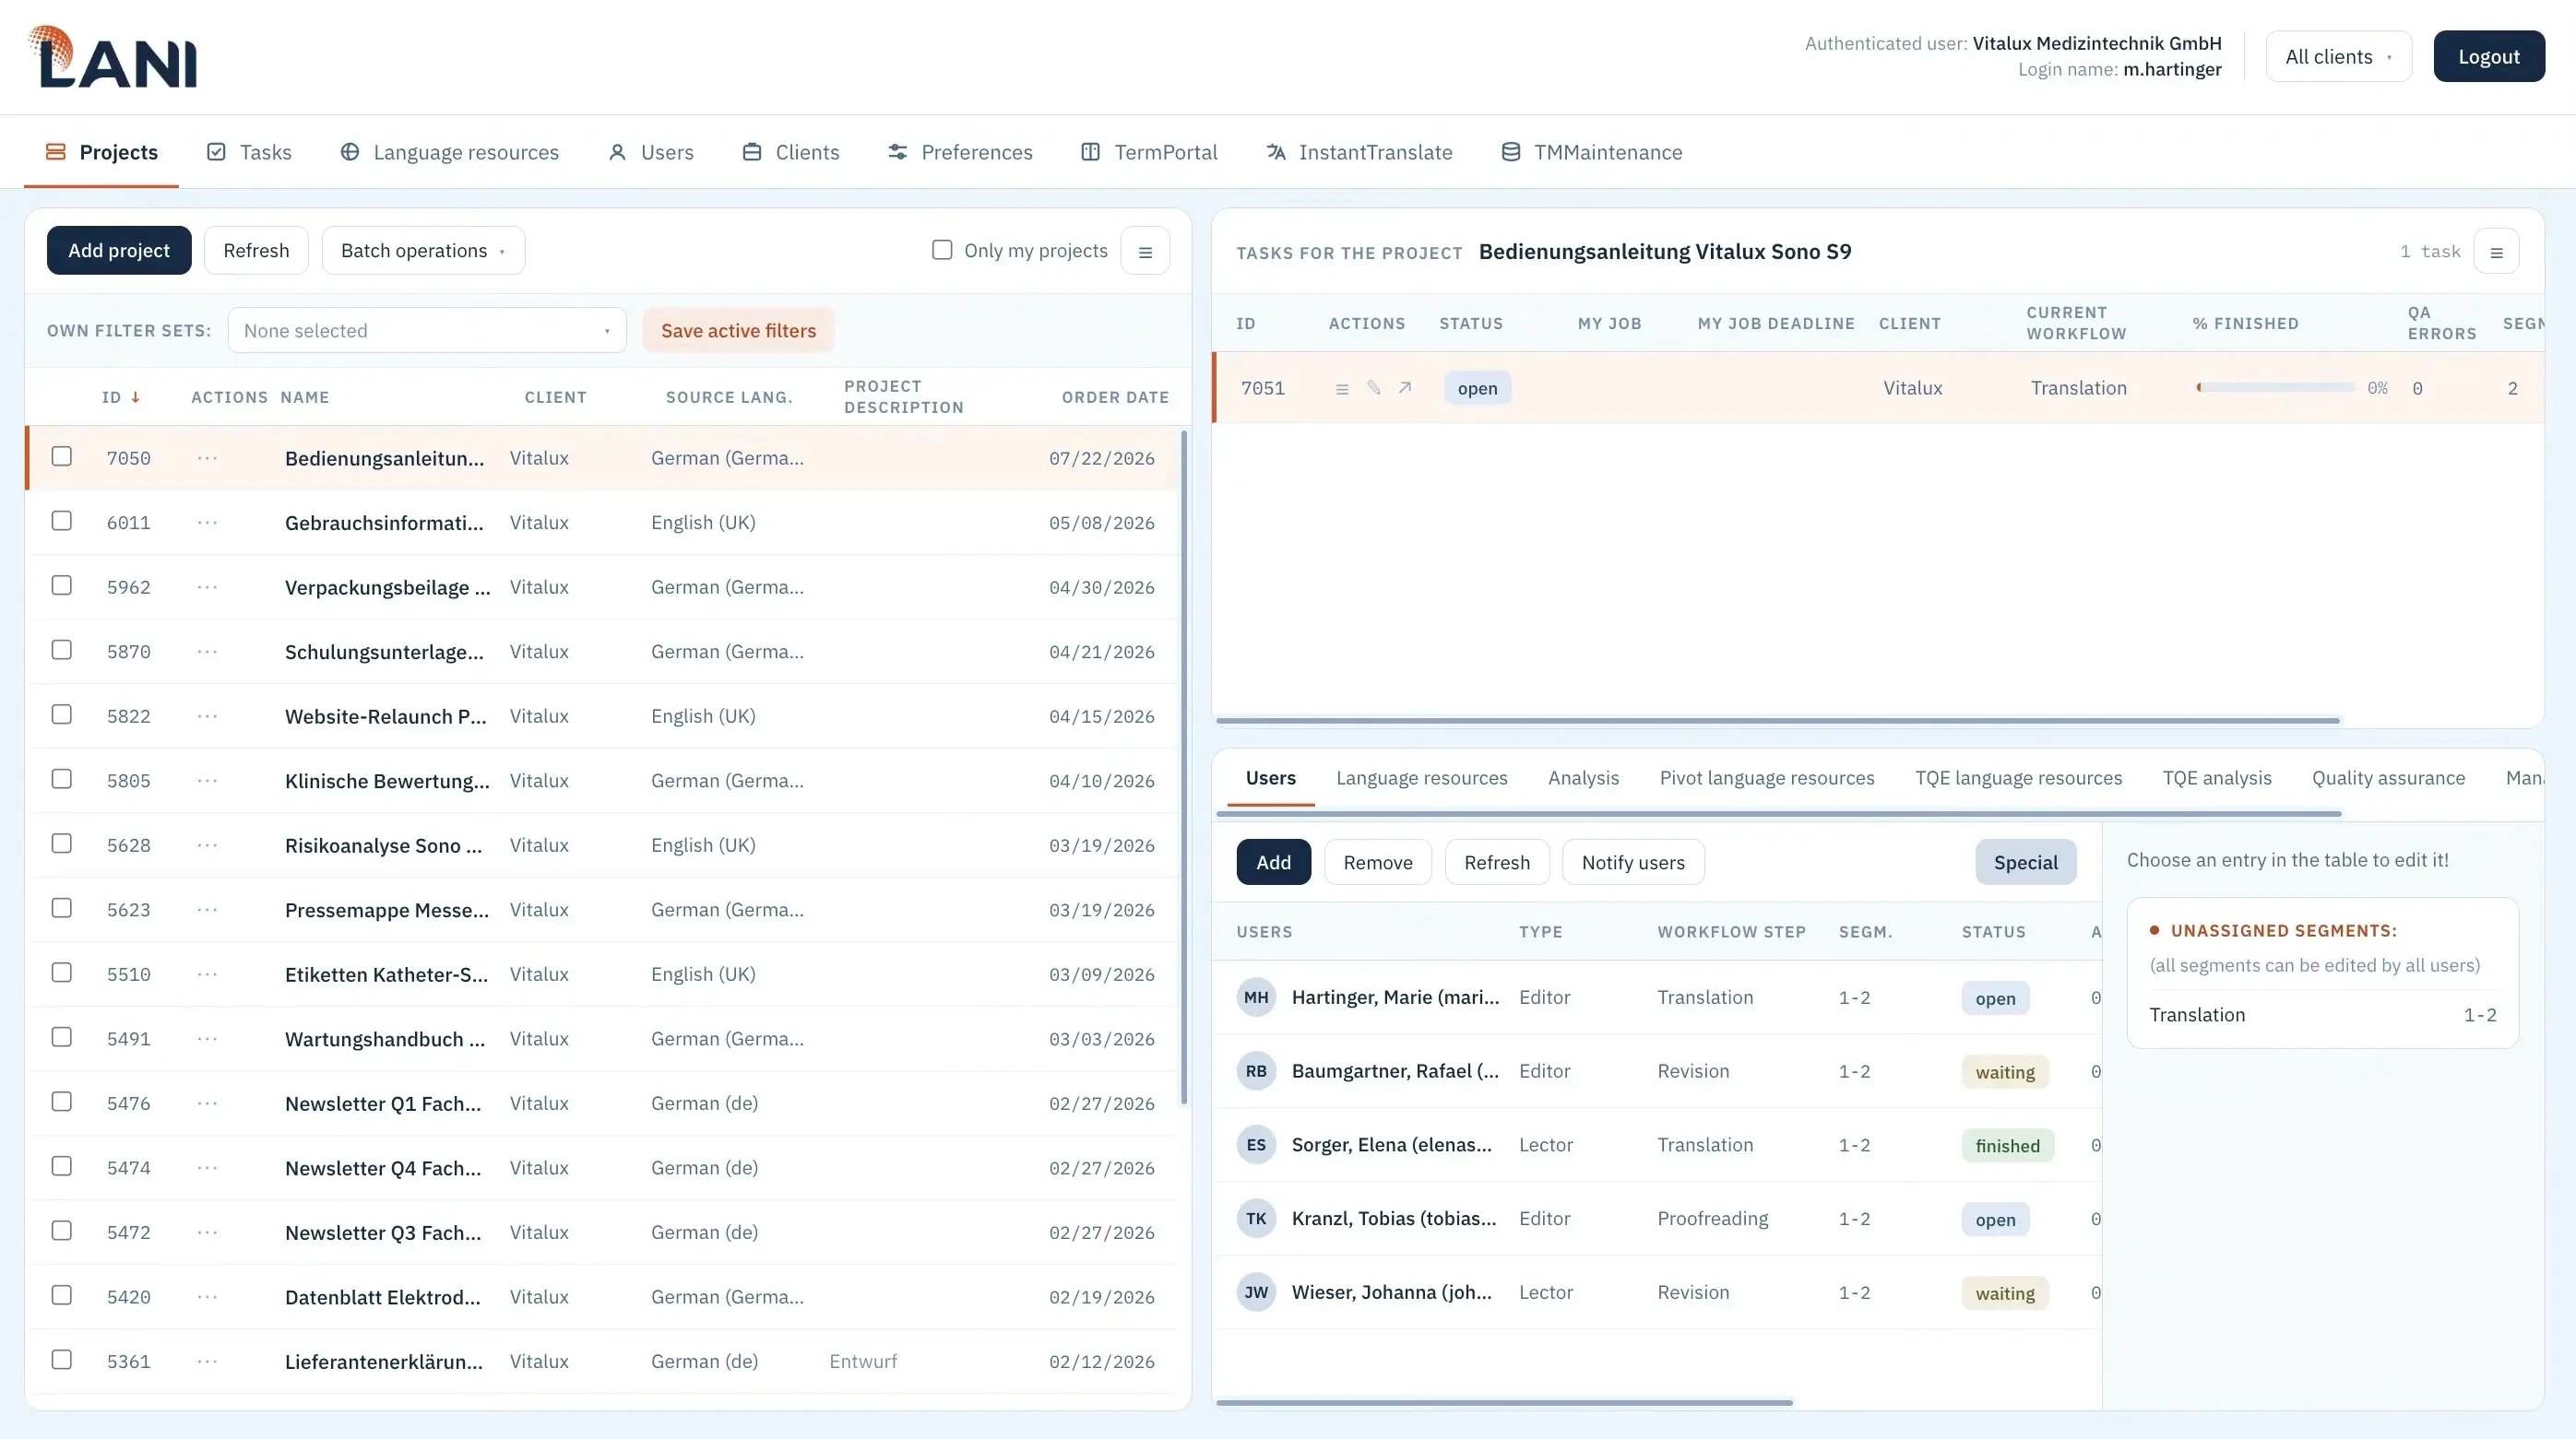The image size is (2576, 1439).
Task: Click the Special button
Action: [2026, 863]
